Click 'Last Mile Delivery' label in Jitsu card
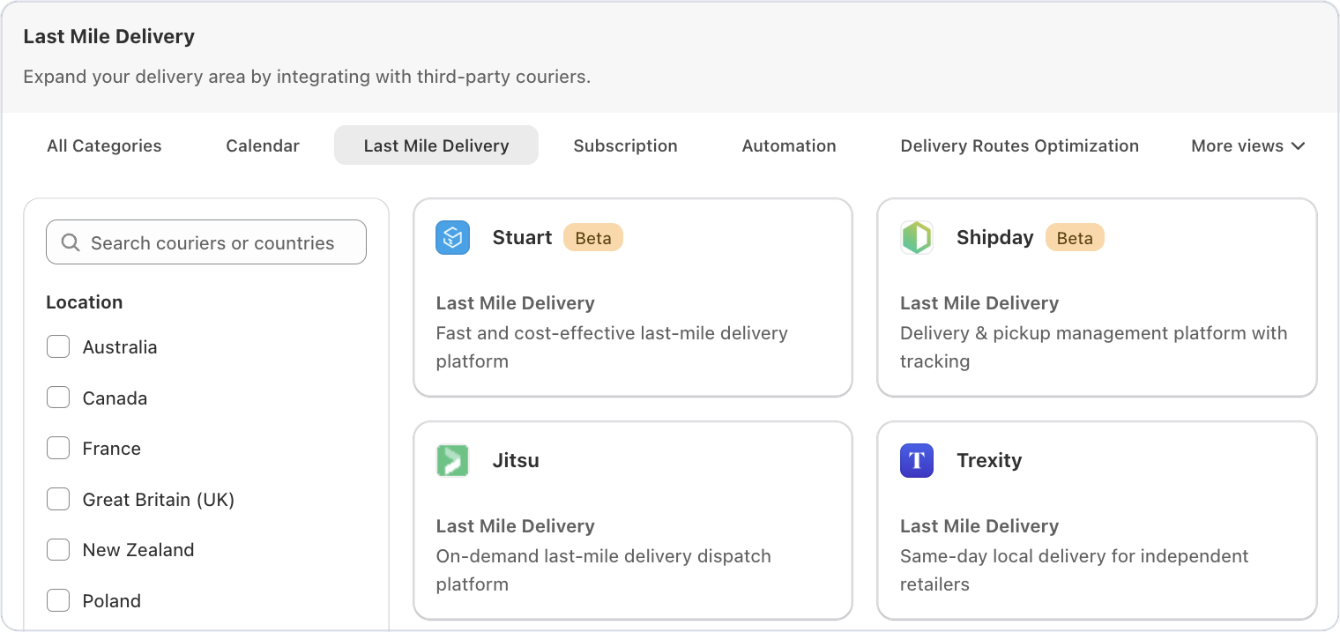 [515, 526]
